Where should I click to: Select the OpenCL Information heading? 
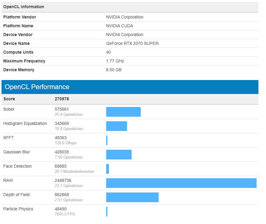click(24, 7)
